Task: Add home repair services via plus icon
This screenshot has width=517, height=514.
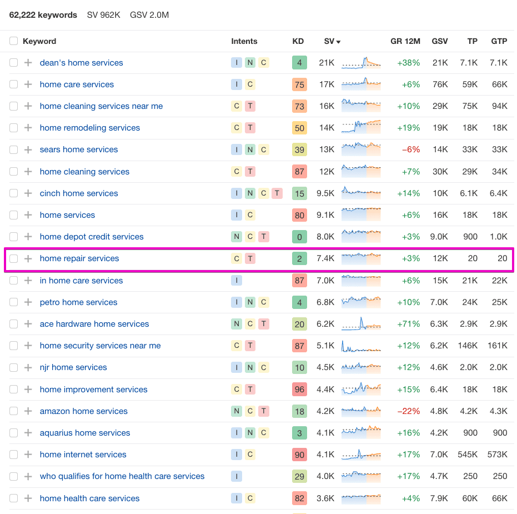Action: (28, 258)
